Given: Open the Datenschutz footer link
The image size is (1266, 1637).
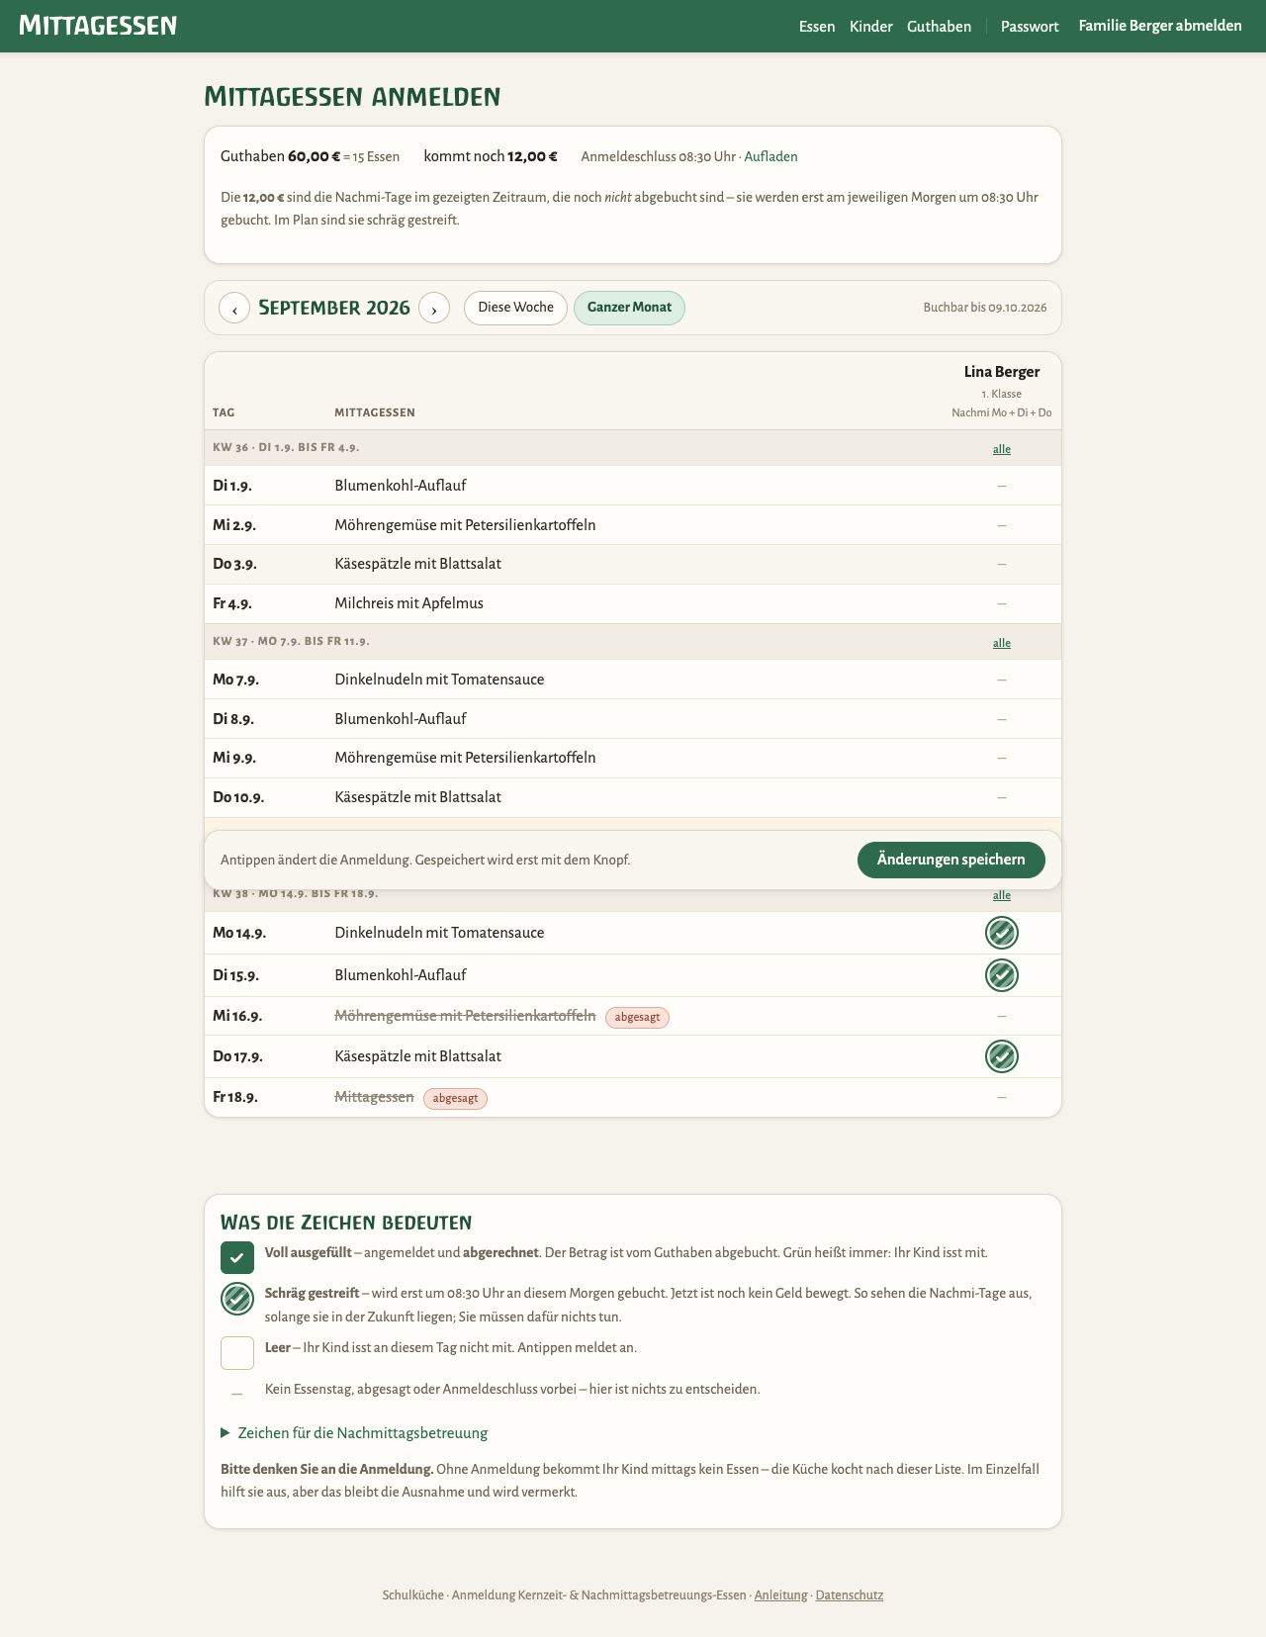Looking at the screenshot, I should (850, 1594).
